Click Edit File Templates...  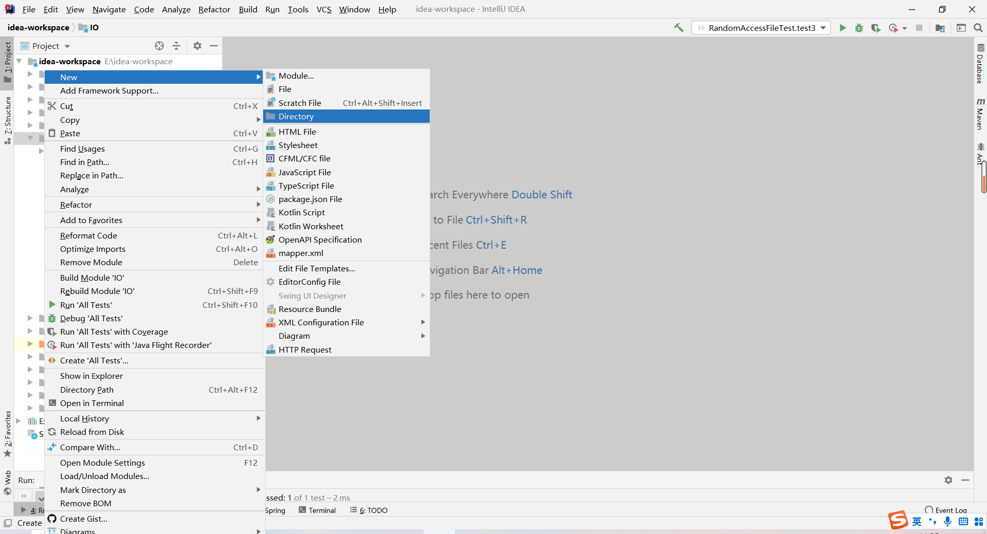click(346, 268)
